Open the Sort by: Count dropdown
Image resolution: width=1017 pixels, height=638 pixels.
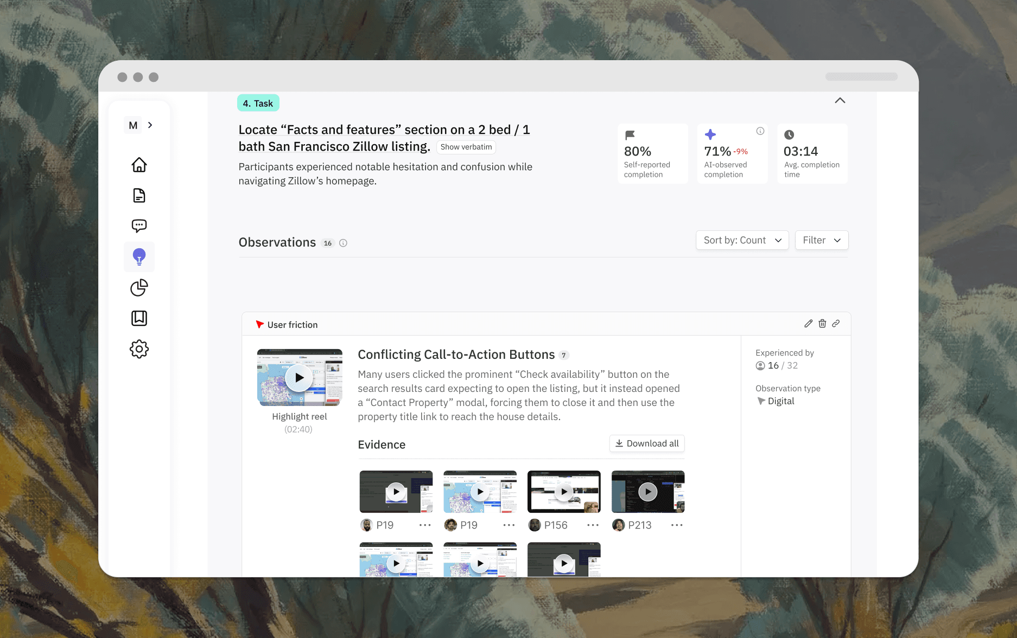coord(742,240)
